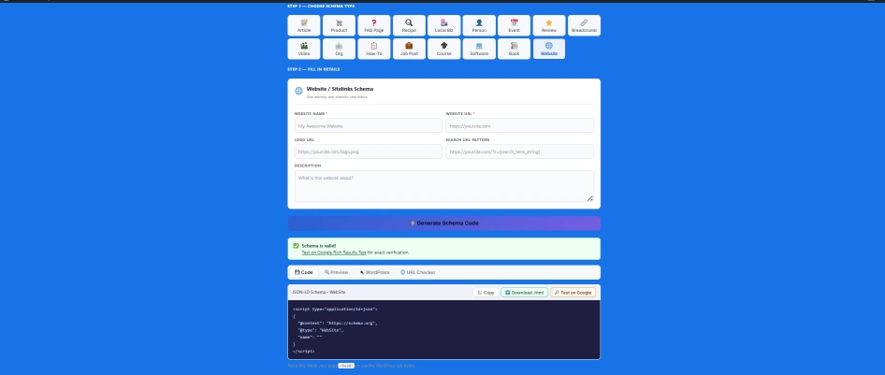The width and height of the screenshot is (885, 375).
Task: Click the <head> tag chip
Action: click(x=346, y=366)
